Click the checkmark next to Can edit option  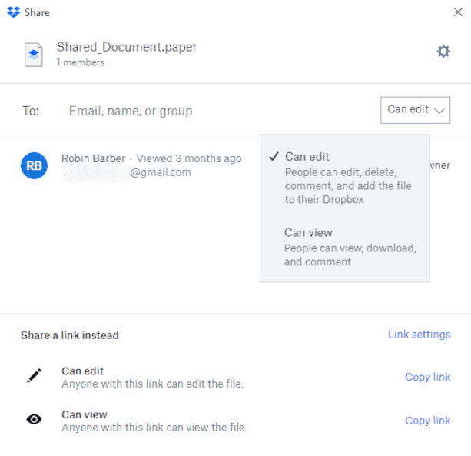click(274, 157)
